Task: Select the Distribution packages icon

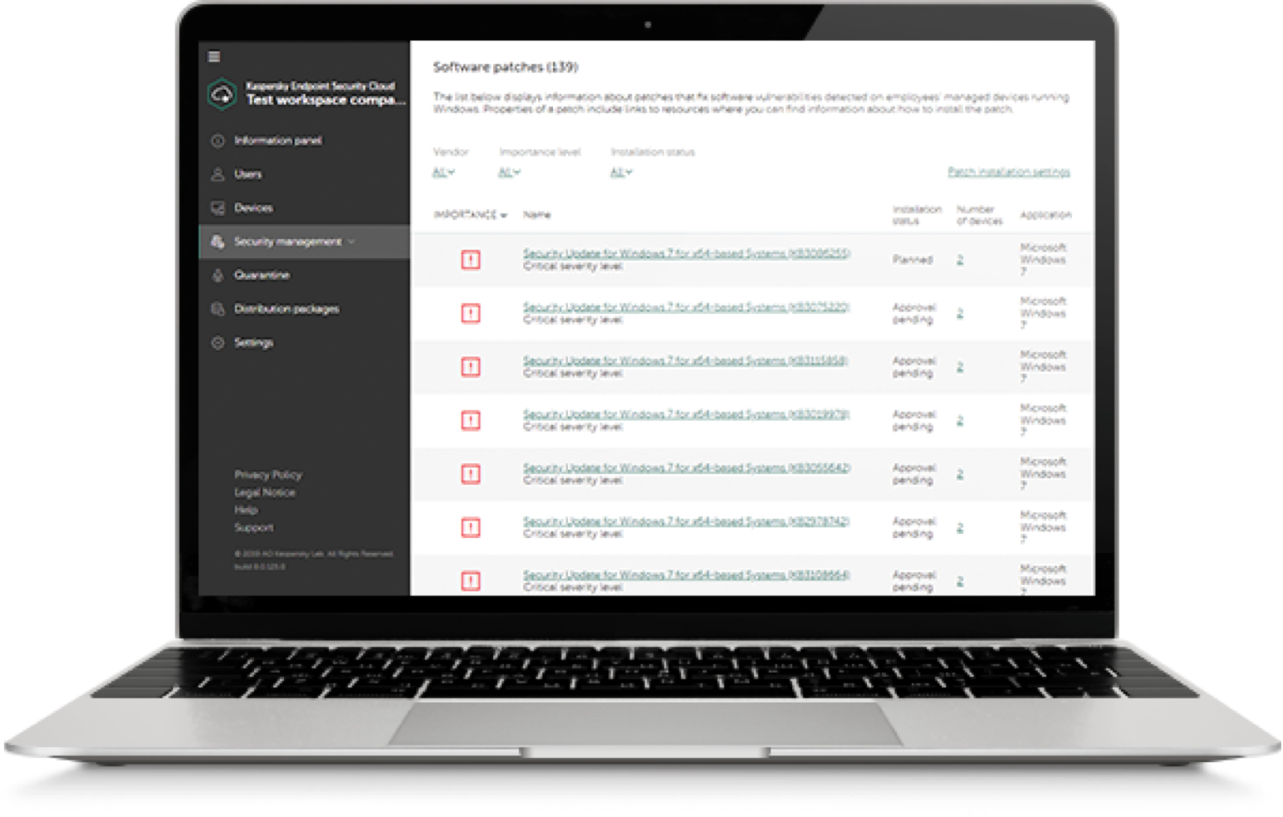Action: click(x=218, y=308)
